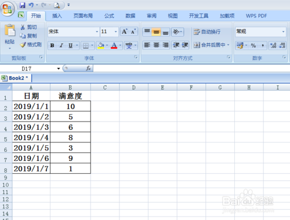
Task: Open the Name Box dropdown arrow
Action: pyautogui.click(x=59, y=68)
